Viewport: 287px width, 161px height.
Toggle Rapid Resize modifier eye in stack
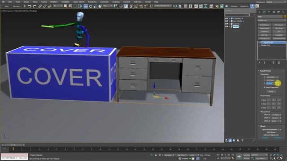(x=259, y=42)
